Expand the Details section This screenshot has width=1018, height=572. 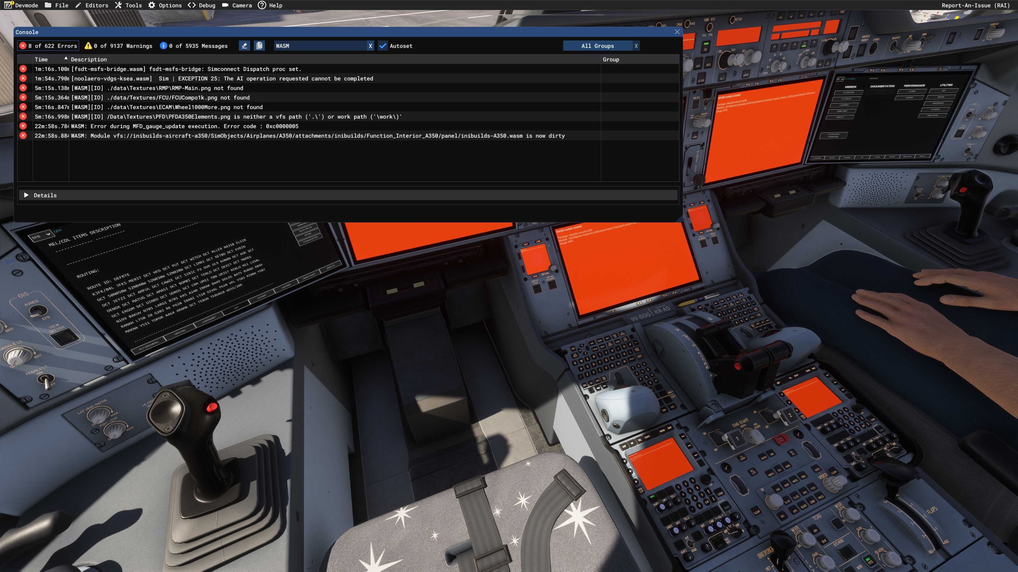27,195
